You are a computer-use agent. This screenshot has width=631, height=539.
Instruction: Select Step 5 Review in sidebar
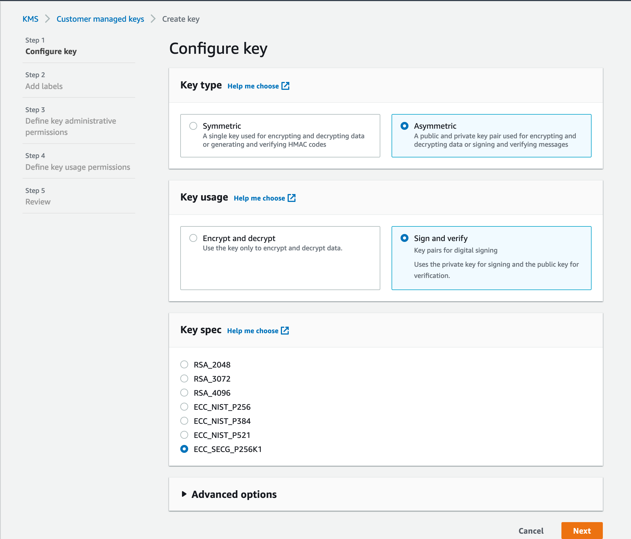(x=38, y=202)
